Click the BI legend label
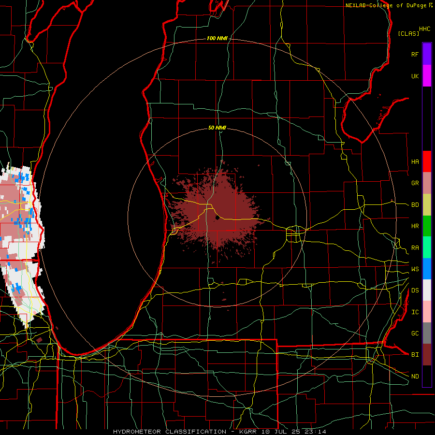Image resolution: width=435 pixels, height=435 pixels. click(415, 355)
